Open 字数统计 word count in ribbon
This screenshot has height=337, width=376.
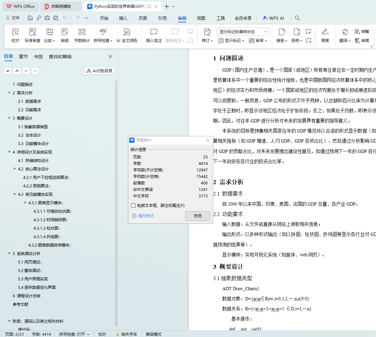(82, 35)
